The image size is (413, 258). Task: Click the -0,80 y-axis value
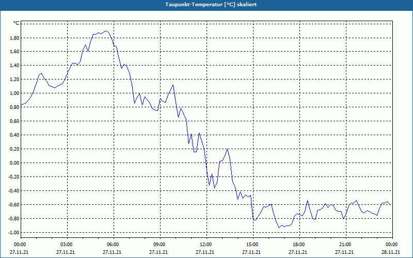tap(13, 218)
